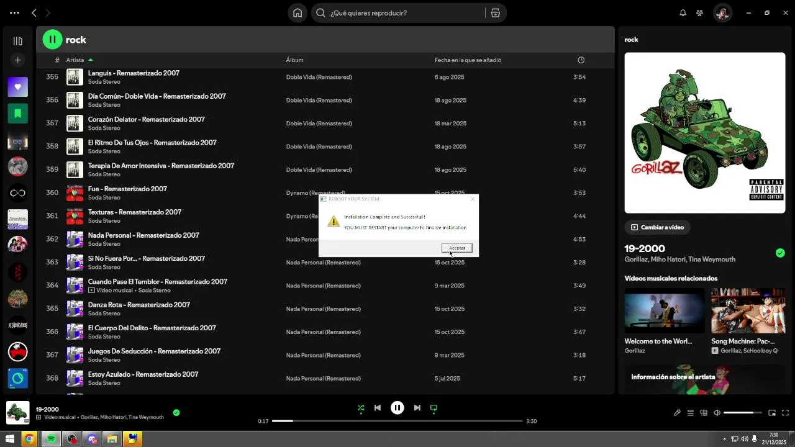Open friends activity icon
This screenshot has height=447, width=795.
click(x=700, y=13)
